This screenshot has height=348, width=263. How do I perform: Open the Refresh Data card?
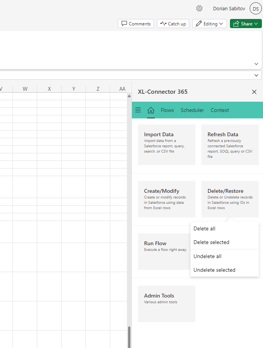[x=230, y=145]
